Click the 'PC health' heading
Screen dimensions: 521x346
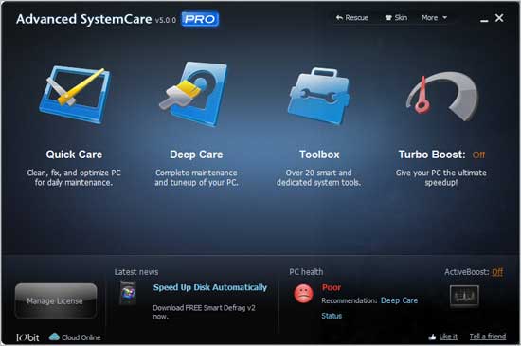(x=306, y=272)
